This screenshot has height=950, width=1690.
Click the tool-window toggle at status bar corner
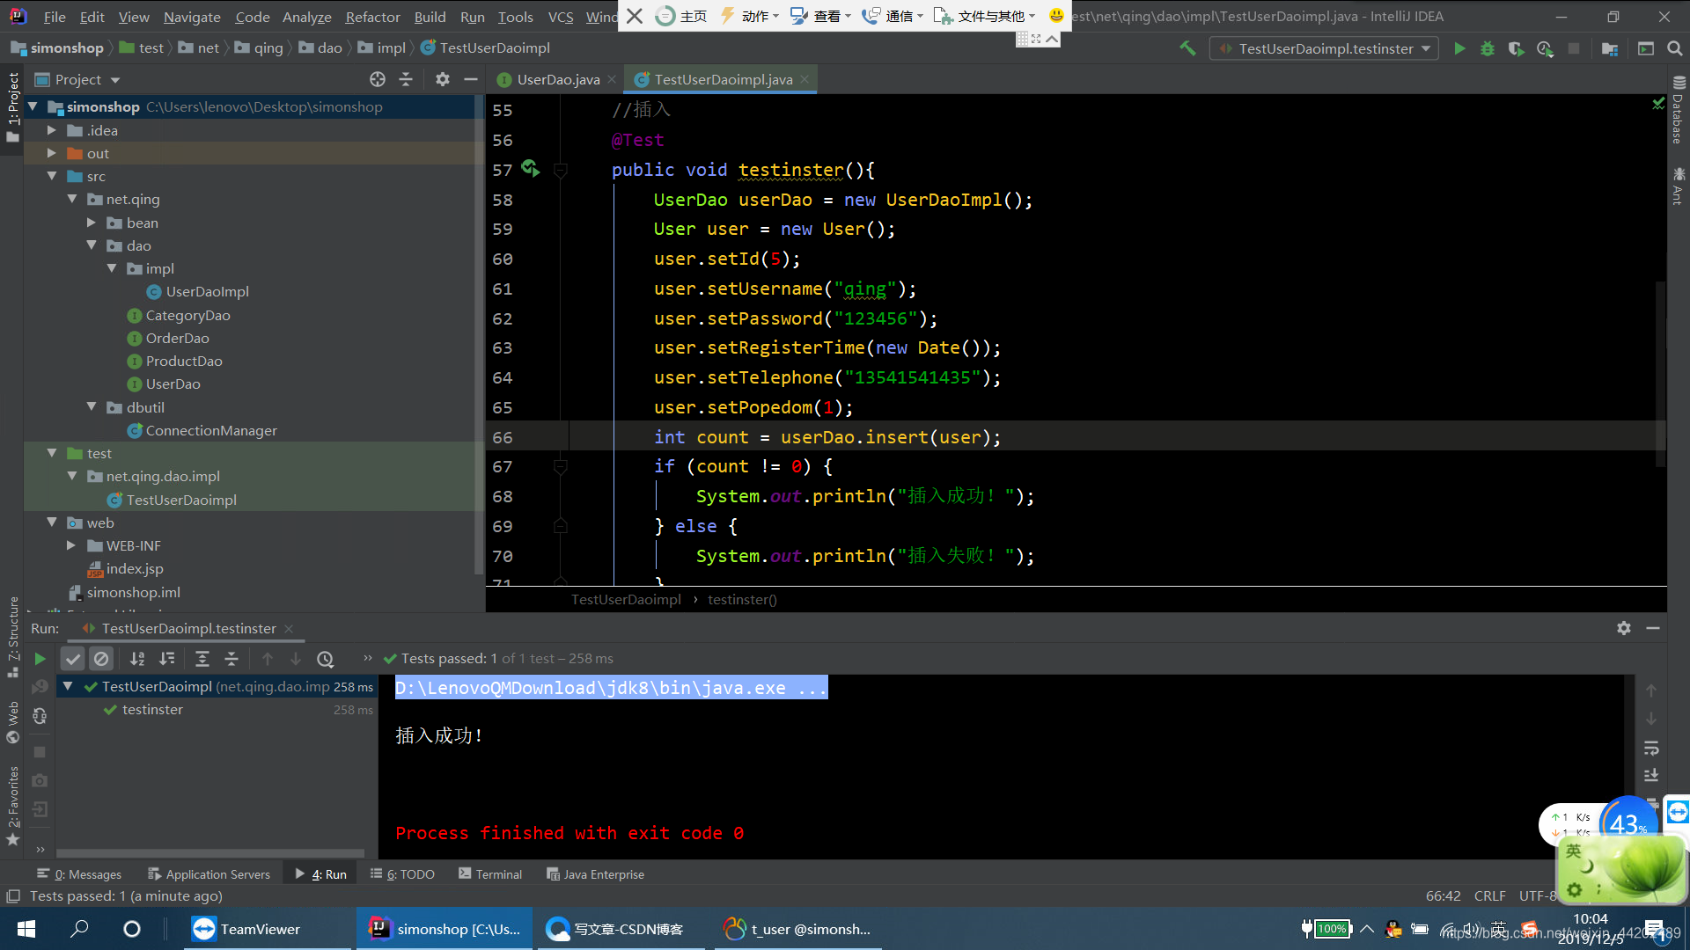pos(13,896)
